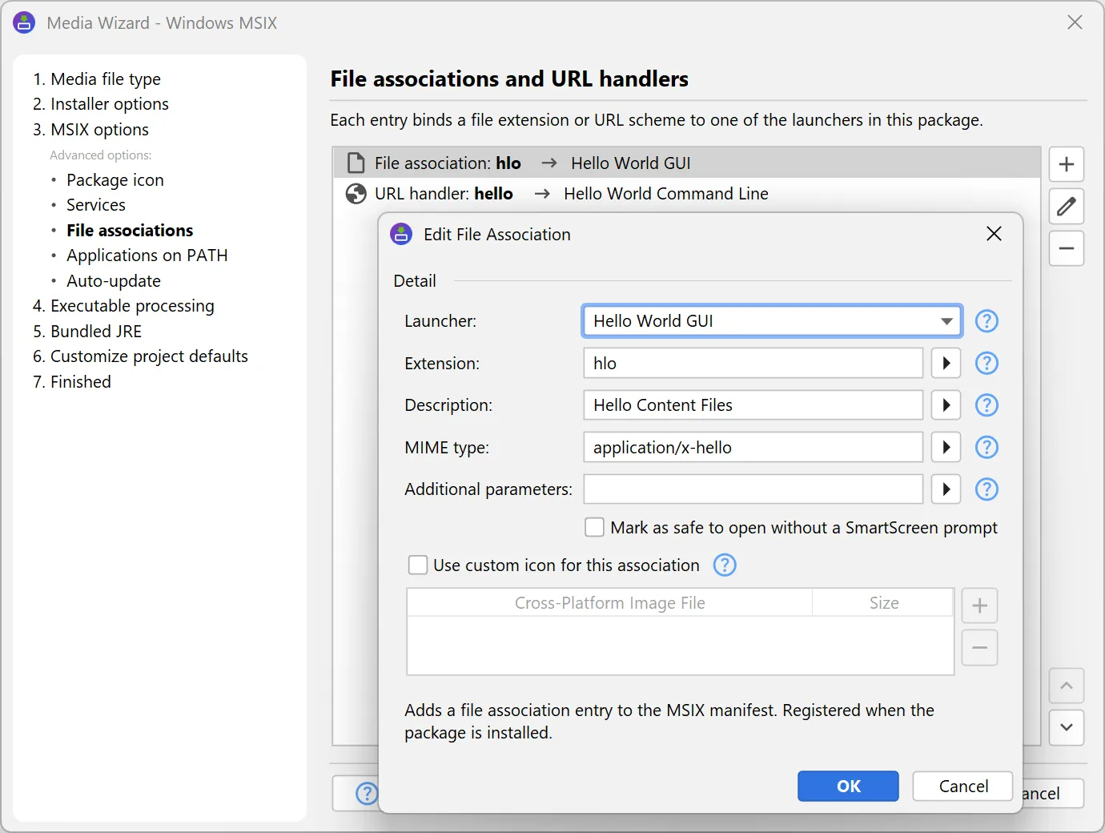
Task: Open variable menu arrow for Description field
Action: pos(946,405)
